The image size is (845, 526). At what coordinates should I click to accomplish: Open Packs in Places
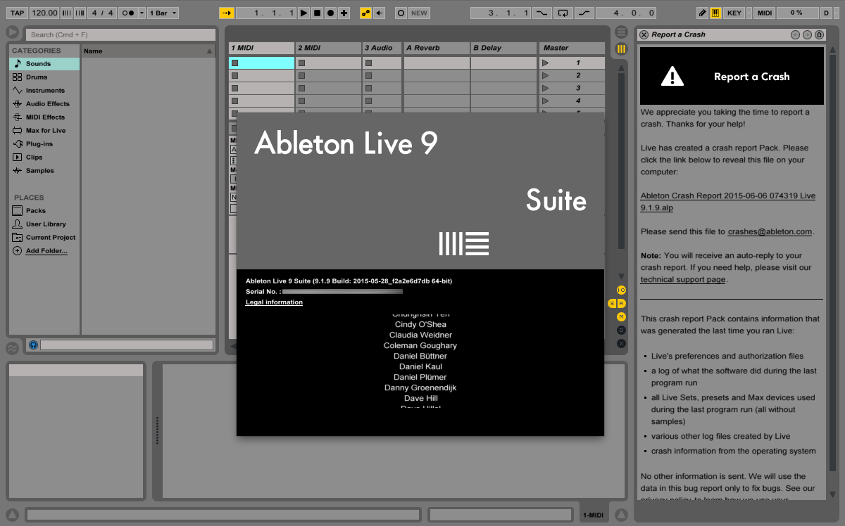(44, 211)
